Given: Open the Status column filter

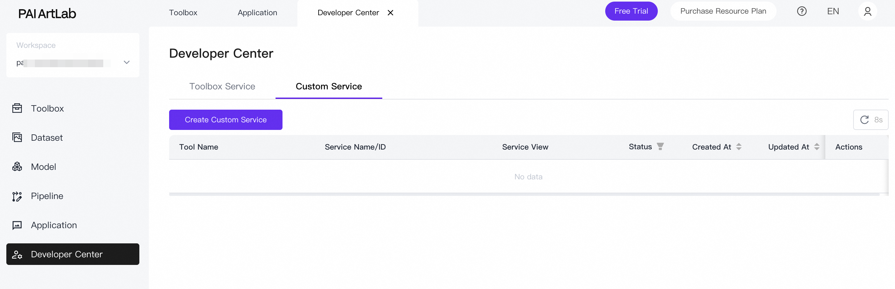Looking at the screenshot, I should [x=660, y=147].
